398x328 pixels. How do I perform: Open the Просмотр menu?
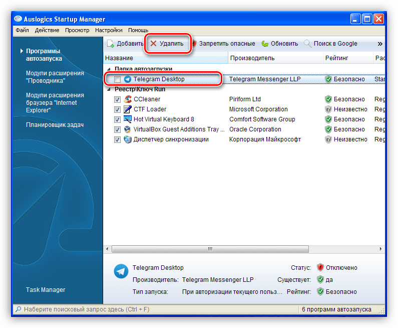77,30
